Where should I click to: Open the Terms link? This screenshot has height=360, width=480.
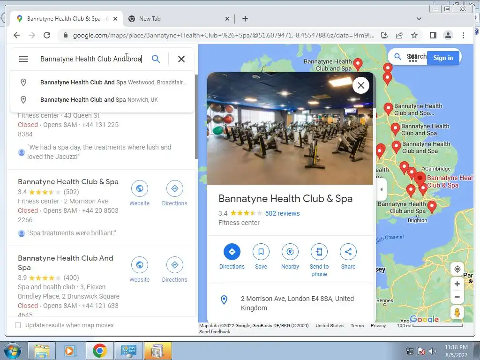[357, 326]
